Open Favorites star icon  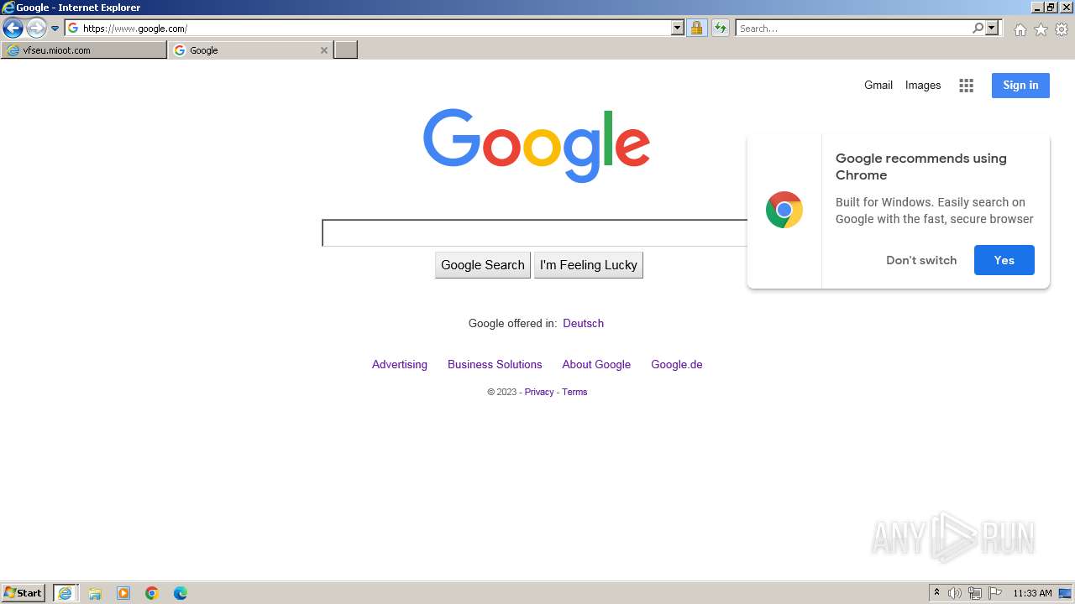click(x=1041, y=29)
